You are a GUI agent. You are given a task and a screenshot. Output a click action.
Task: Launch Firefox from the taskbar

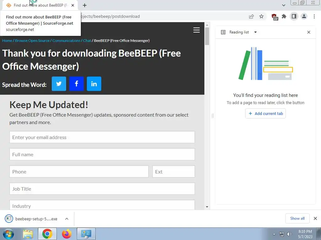coord(67,234)
